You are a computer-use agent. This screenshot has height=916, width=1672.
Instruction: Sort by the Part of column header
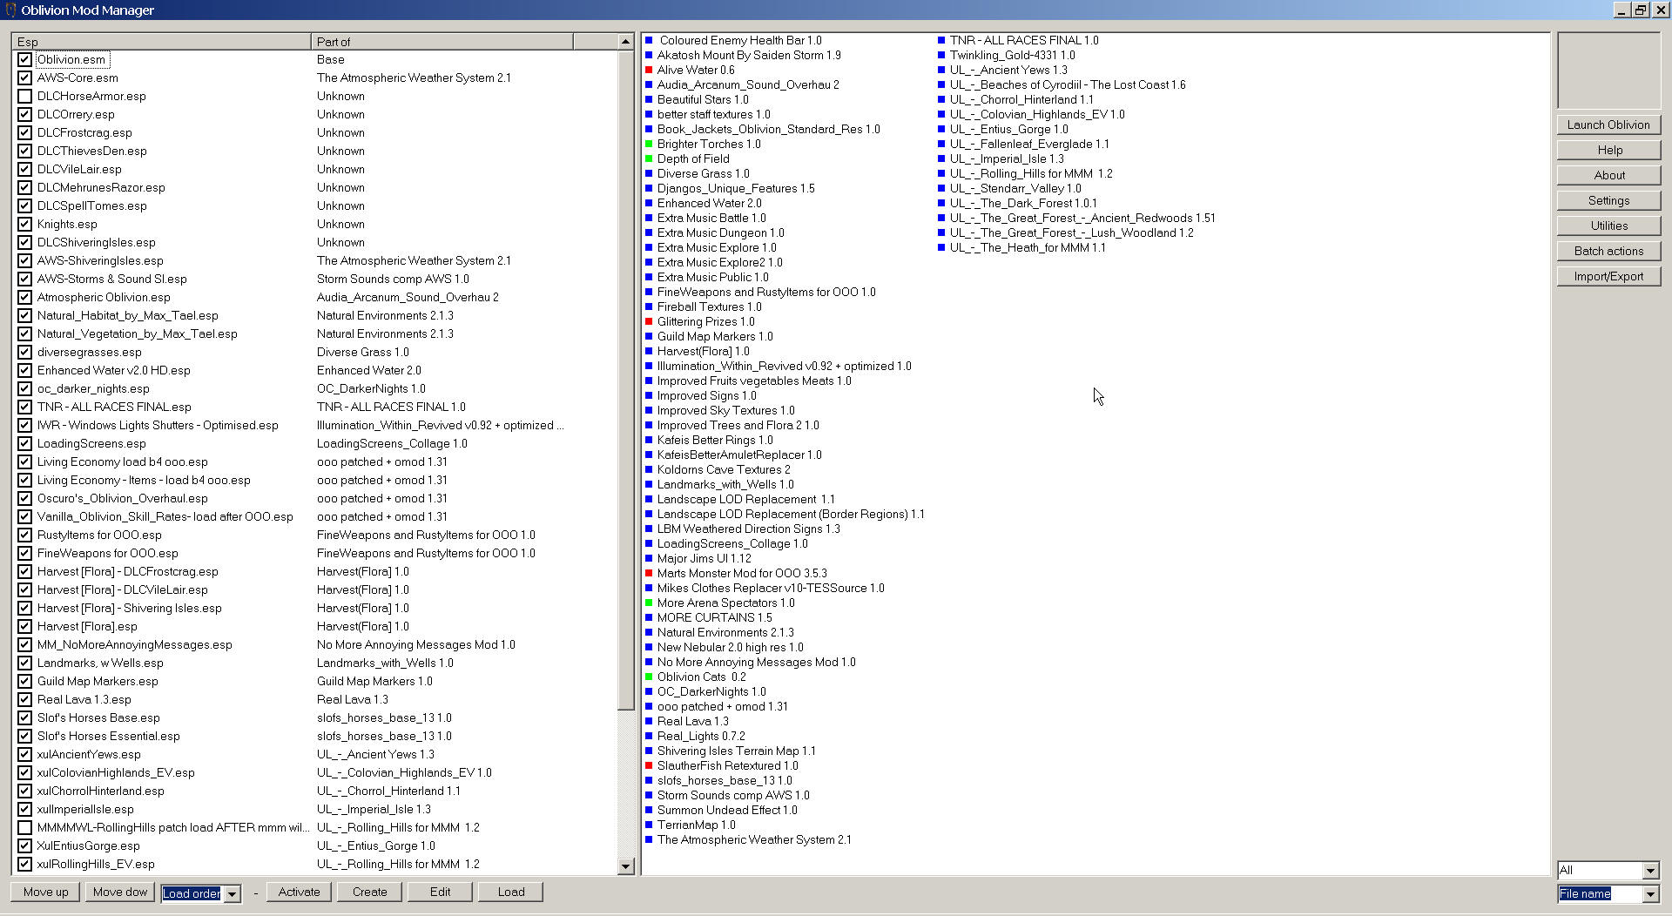[442, 42]
